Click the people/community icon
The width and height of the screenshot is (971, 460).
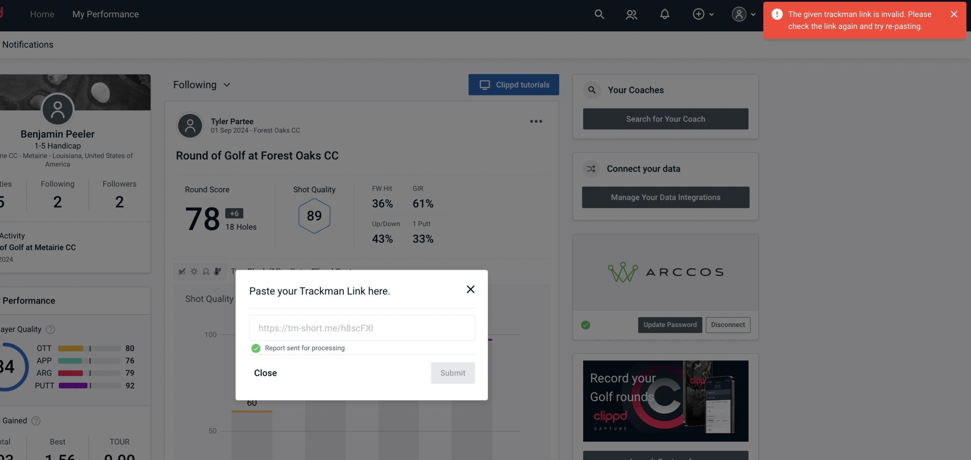[x=631, y=14]
